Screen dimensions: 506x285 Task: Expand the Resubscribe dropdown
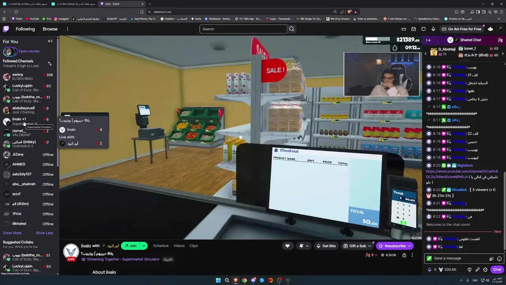click(x=410, y=246)
